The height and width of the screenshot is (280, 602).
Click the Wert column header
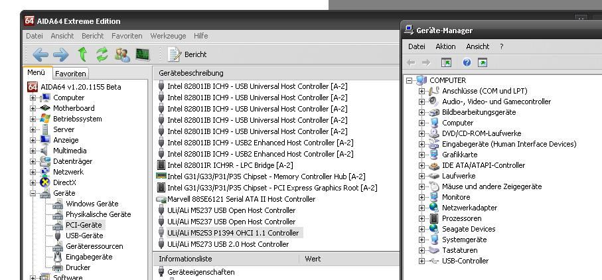point(349,259)
